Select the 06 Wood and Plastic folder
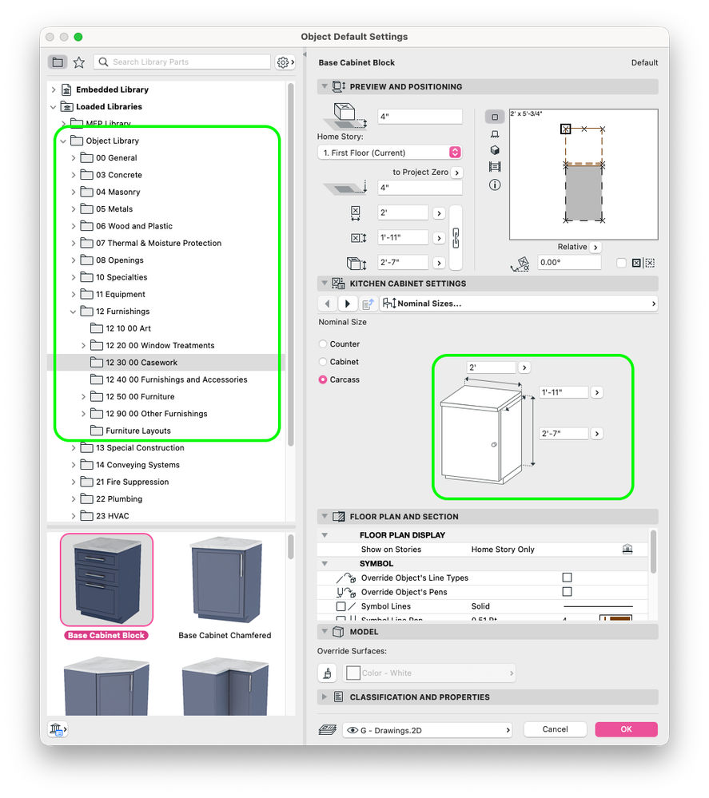Screen dimensions: 709x798 coord(134,227)
